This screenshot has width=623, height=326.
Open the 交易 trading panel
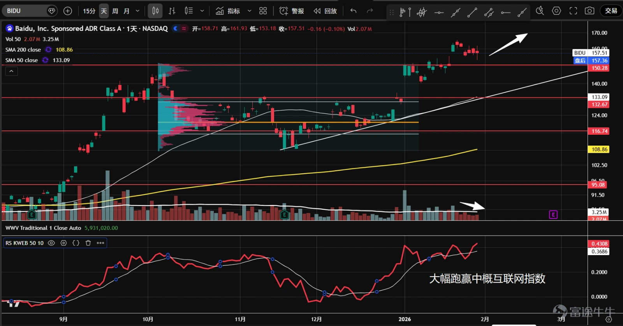point(611,11)
